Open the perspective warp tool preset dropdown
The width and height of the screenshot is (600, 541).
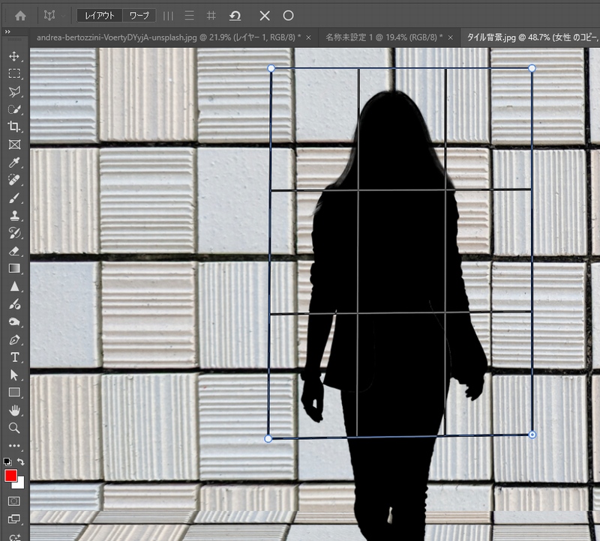pyautogui.click(x=51, y=15)
